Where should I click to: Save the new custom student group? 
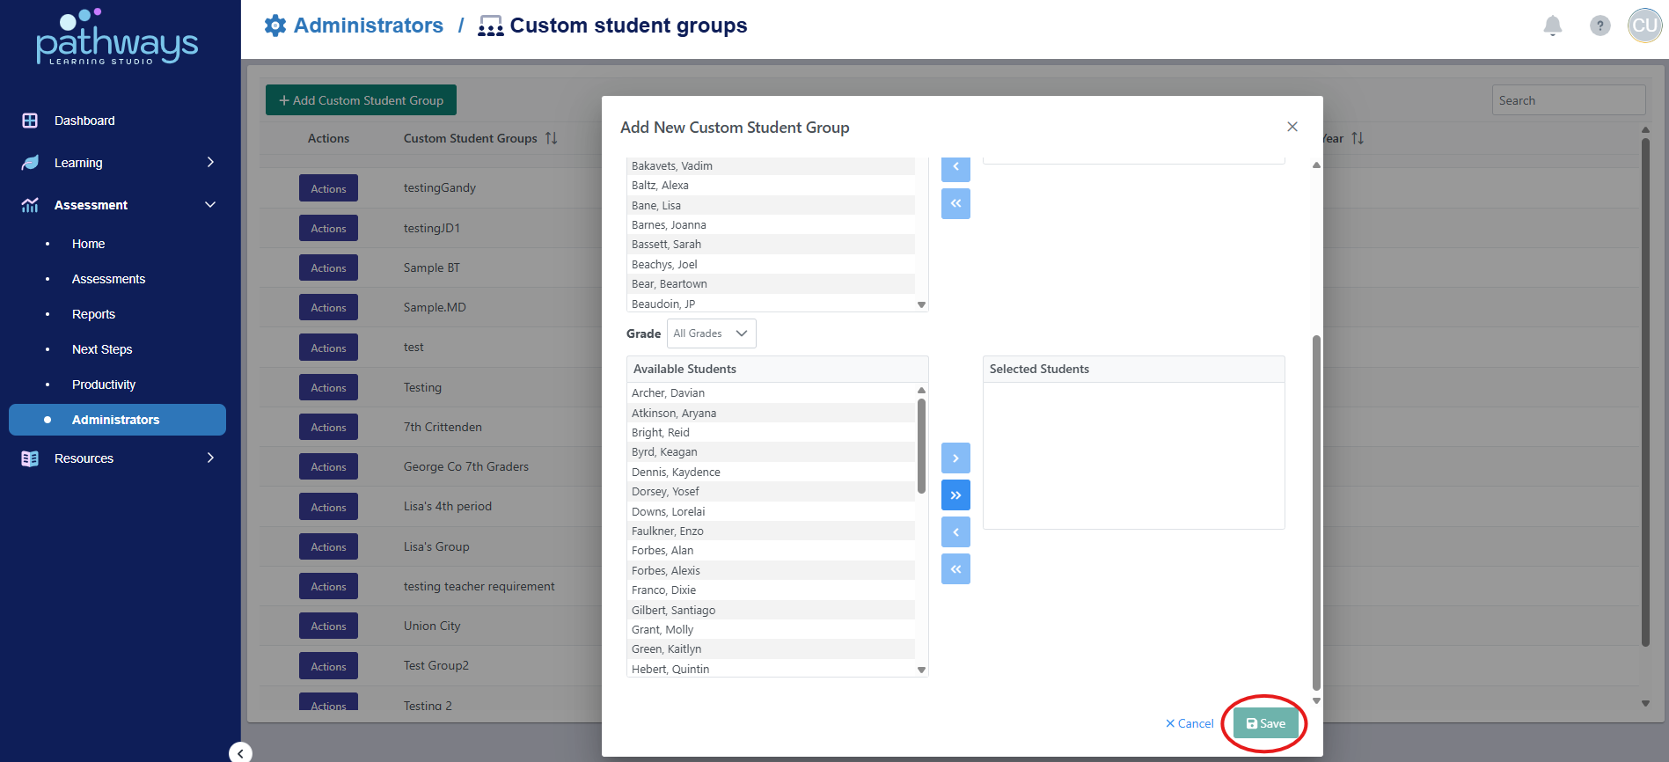1265,723
